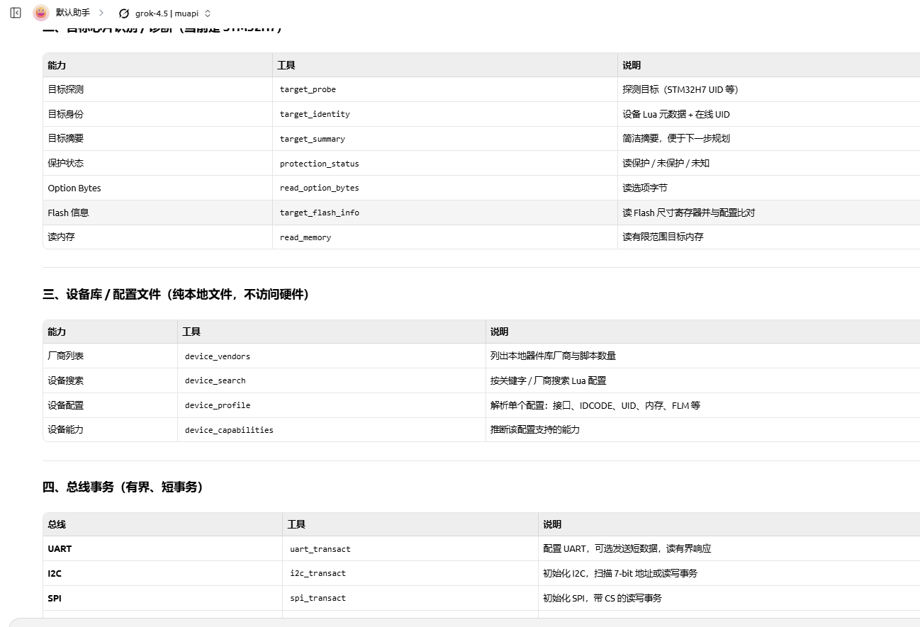Click the spi_transact tool code
The width and height of the screenshot is (920, 627).
pyautogui.click(x=318, y=598)
